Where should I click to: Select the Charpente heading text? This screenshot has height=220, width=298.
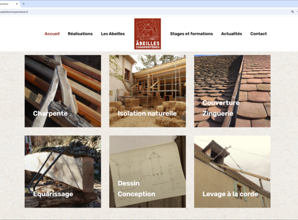(50, 113)
